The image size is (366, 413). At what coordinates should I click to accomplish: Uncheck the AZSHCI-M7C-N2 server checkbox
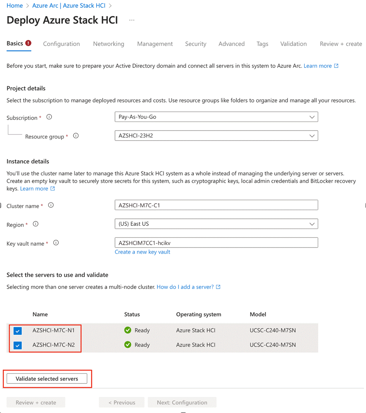point(17,345)
